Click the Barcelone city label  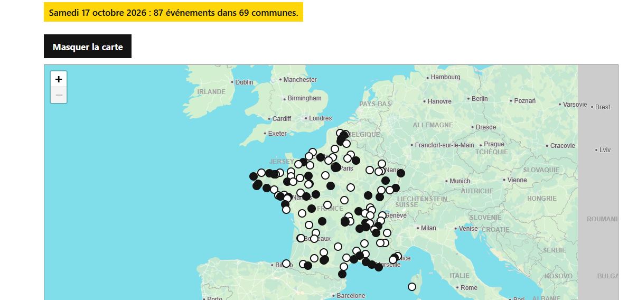pyautogui.click(x=351, y=296)
